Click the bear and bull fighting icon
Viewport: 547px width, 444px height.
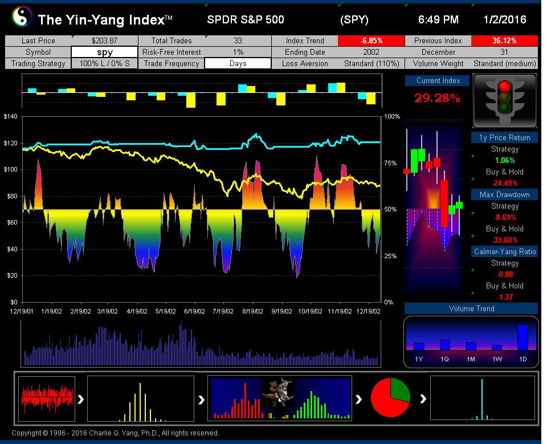[277, 392]
